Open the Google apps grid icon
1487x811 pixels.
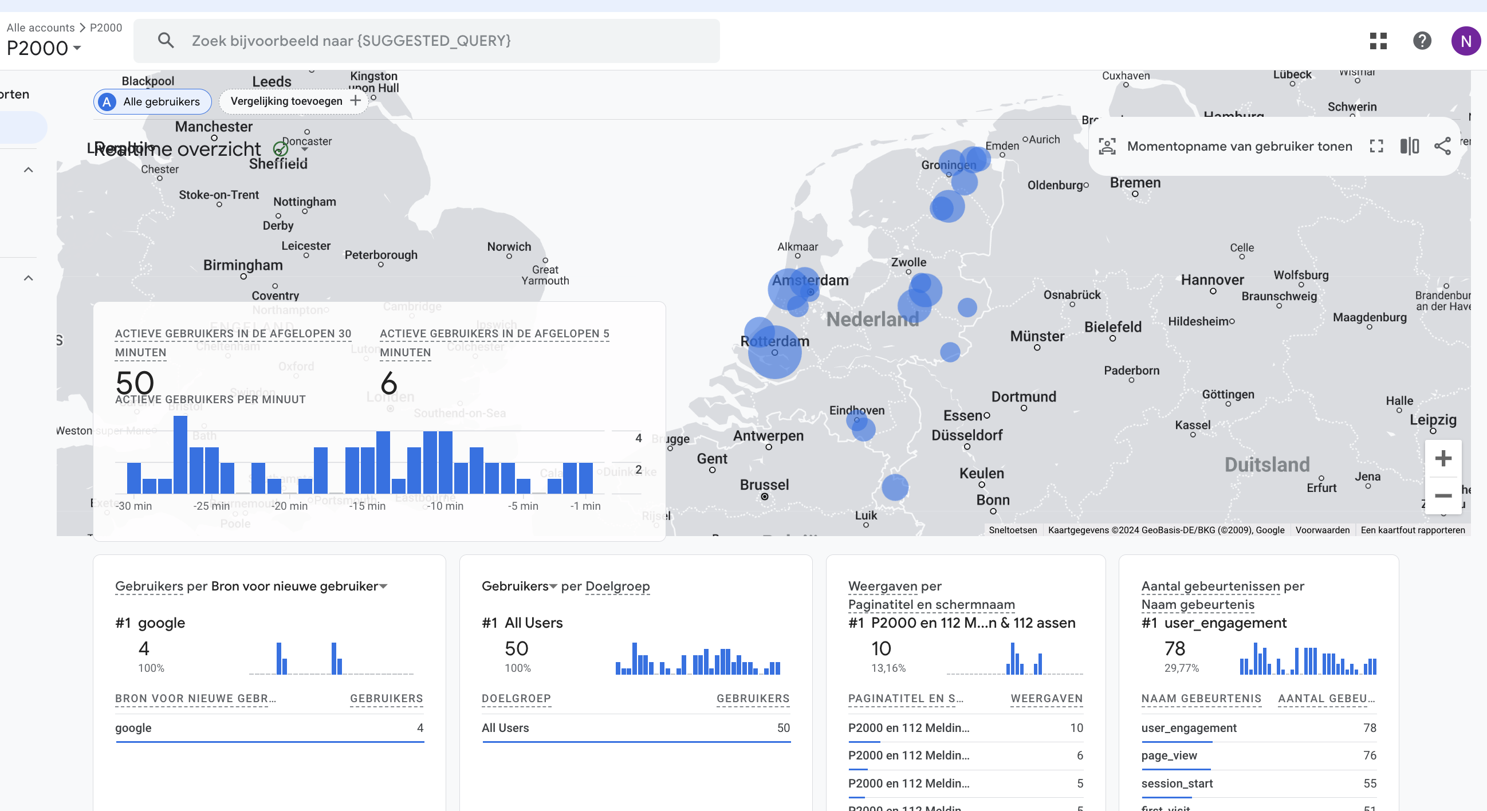point(1378,41)
